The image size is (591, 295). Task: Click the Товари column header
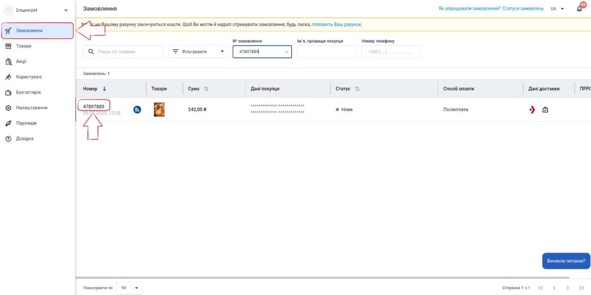(159, 89)
